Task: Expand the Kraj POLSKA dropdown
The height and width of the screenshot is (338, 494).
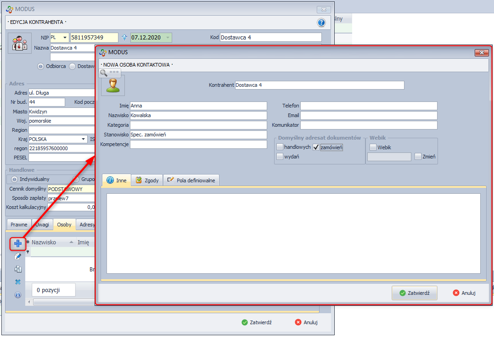Action: click(x=83, y=139)
